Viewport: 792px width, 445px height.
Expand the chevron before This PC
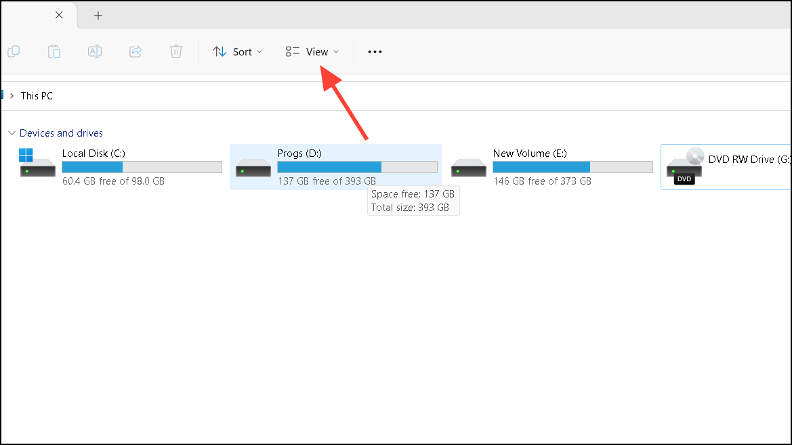(x=12, y=96)
